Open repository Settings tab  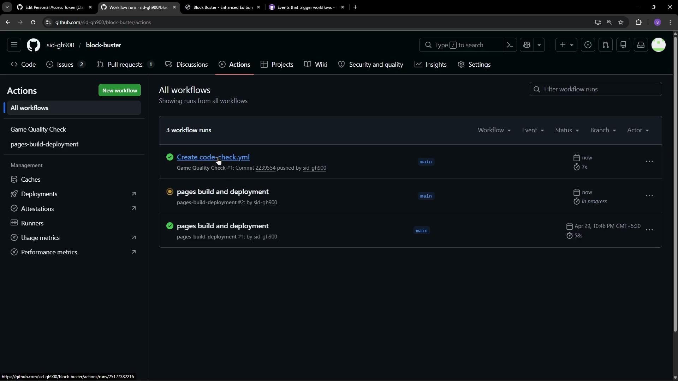pyautogui.click(x=474, y=65)
